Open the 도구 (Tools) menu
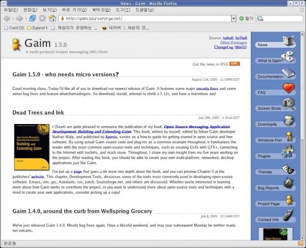This screenshot has height=248, width=306. click(123, 10)
